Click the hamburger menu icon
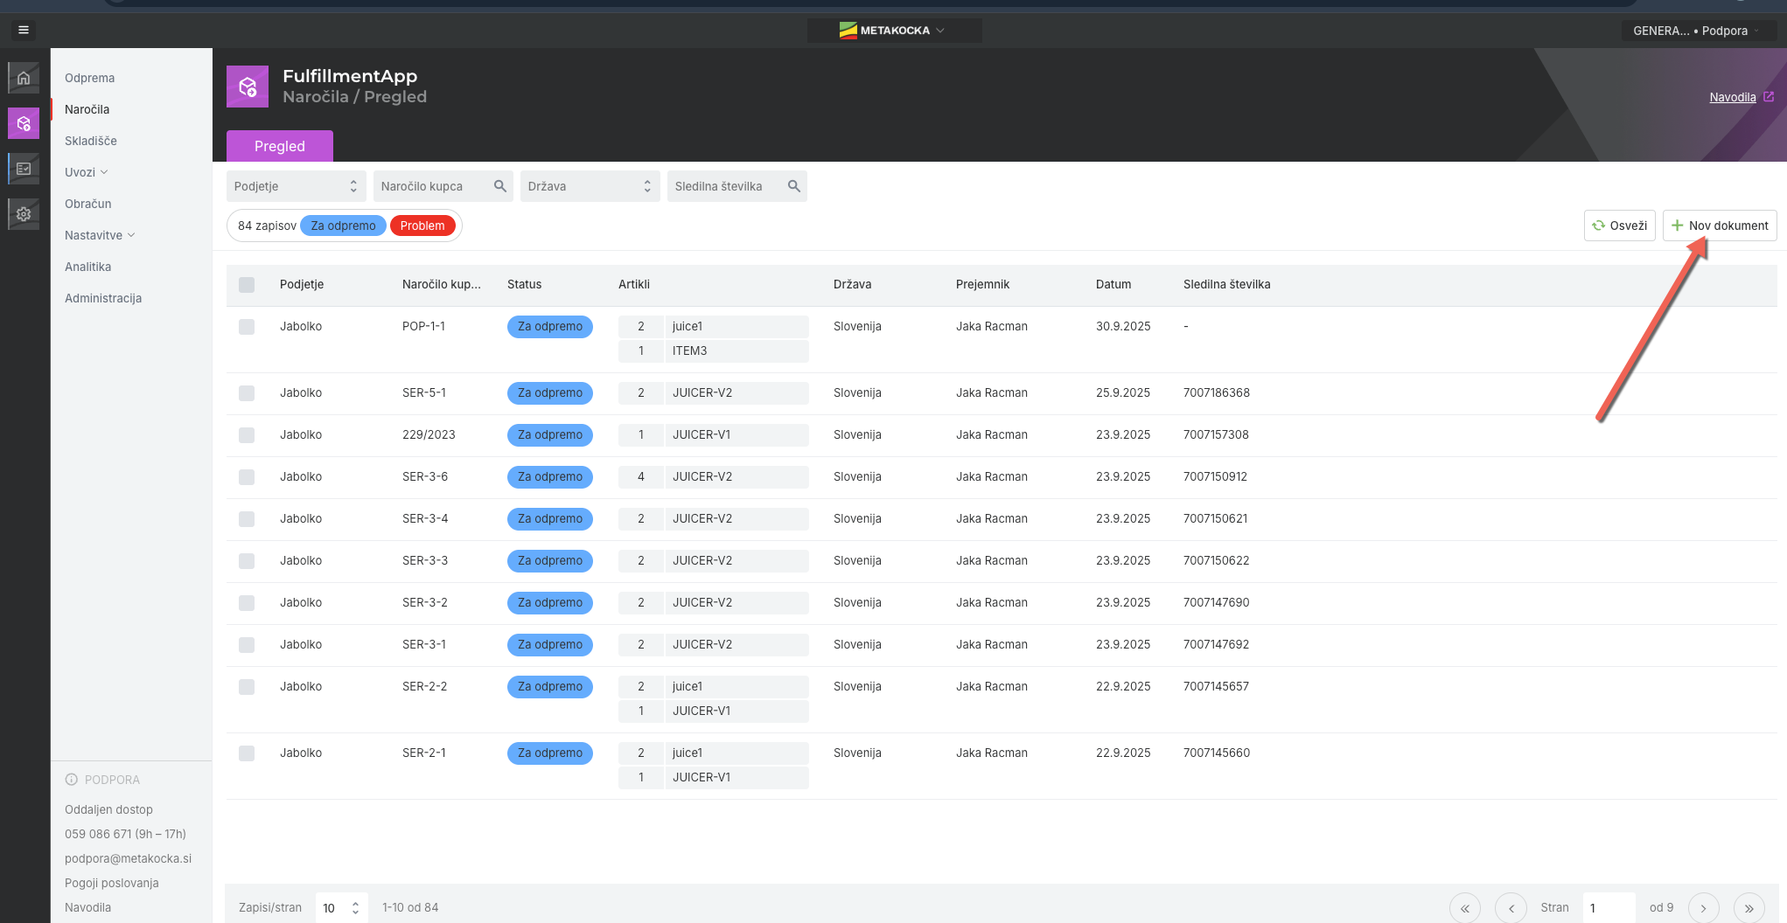1787x923 pixels. 24,30
